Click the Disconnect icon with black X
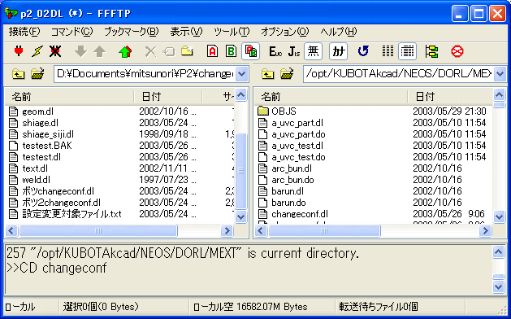Viewport: 511px width, 319px height. pos(55,51)
